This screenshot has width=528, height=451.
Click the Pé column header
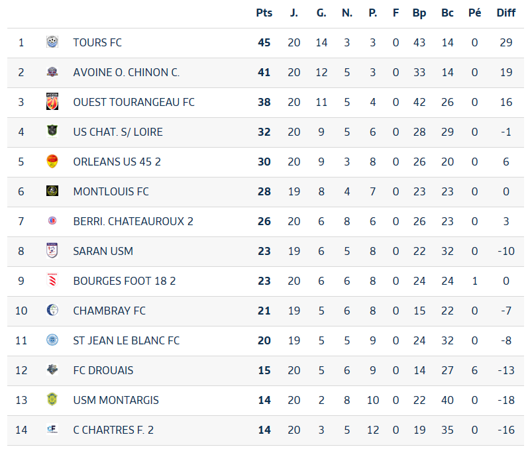[474, 13]
